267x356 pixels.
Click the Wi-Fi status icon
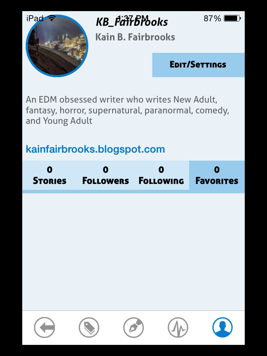click(x=52, y=18)
